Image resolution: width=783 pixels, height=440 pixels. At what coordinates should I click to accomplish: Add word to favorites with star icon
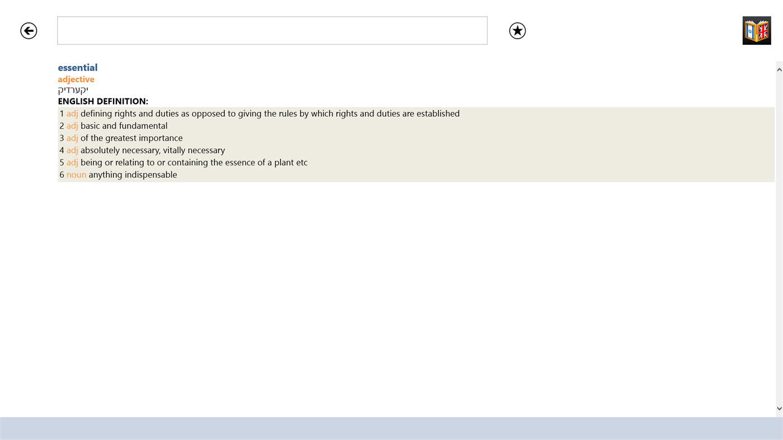pos(517,31)
